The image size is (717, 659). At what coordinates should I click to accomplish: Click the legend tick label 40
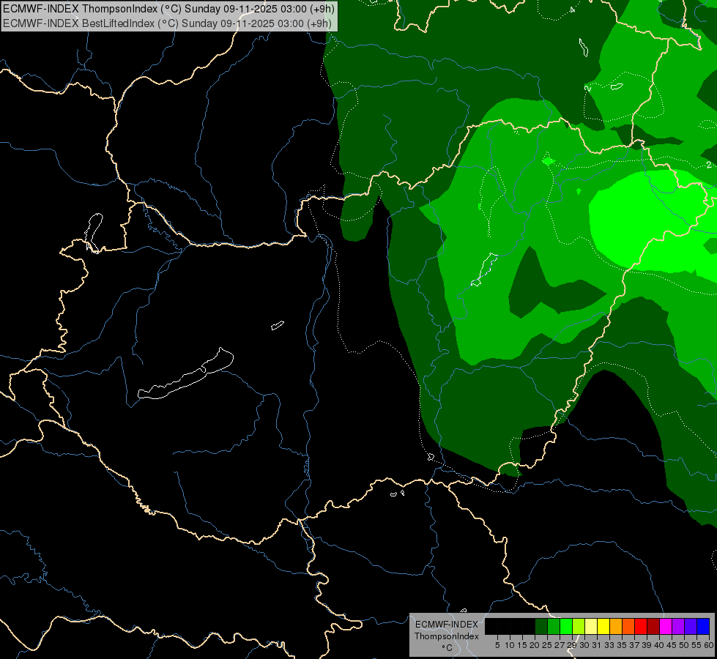point(659,645)
